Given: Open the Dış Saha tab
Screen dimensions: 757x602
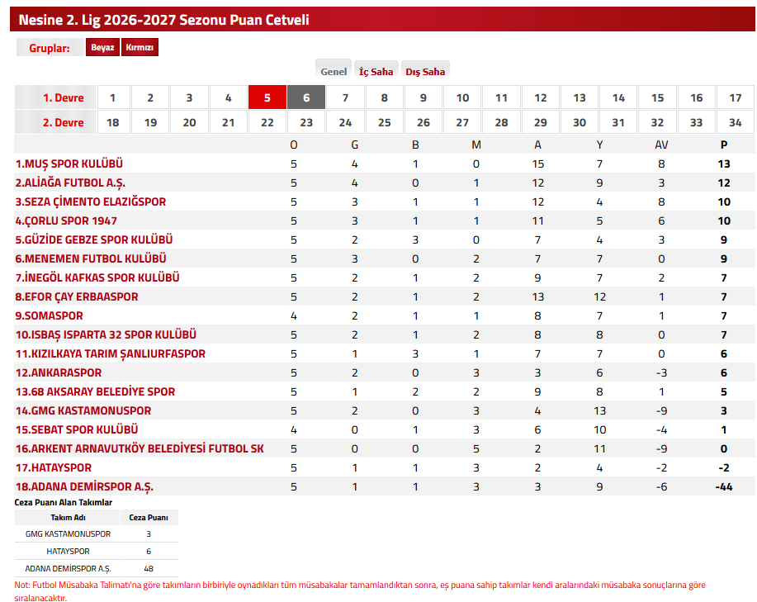Looking at the screenshot, I should [425, 72].
